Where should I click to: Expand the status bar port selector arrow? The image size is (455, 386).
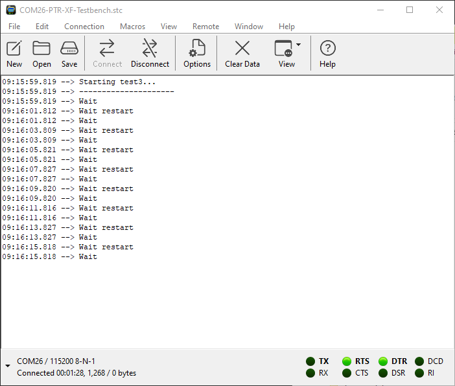point(8,367)
